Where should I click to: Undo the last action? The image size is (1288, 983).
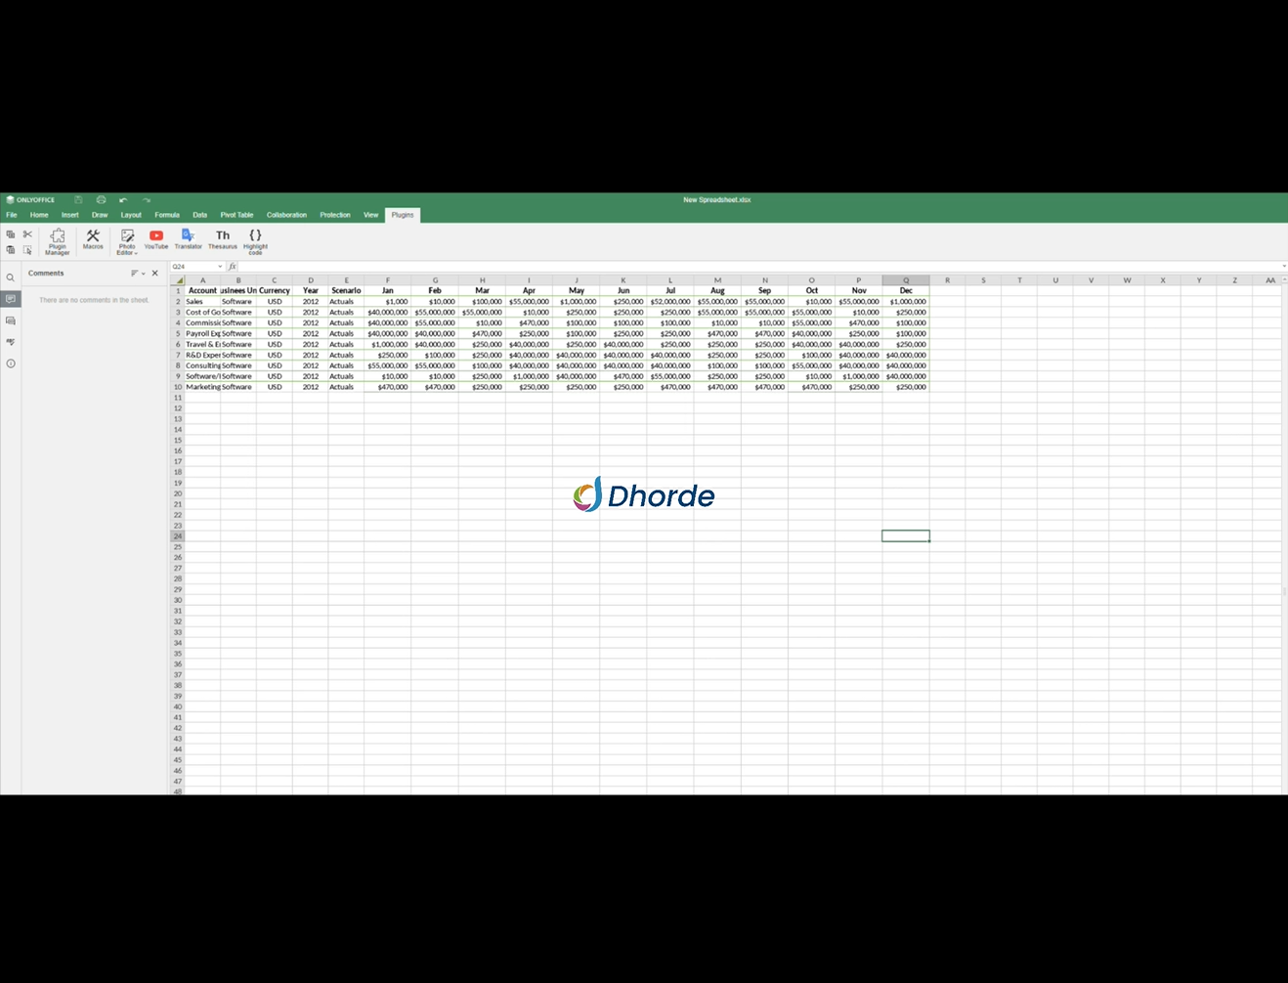(x=123, y=199)
